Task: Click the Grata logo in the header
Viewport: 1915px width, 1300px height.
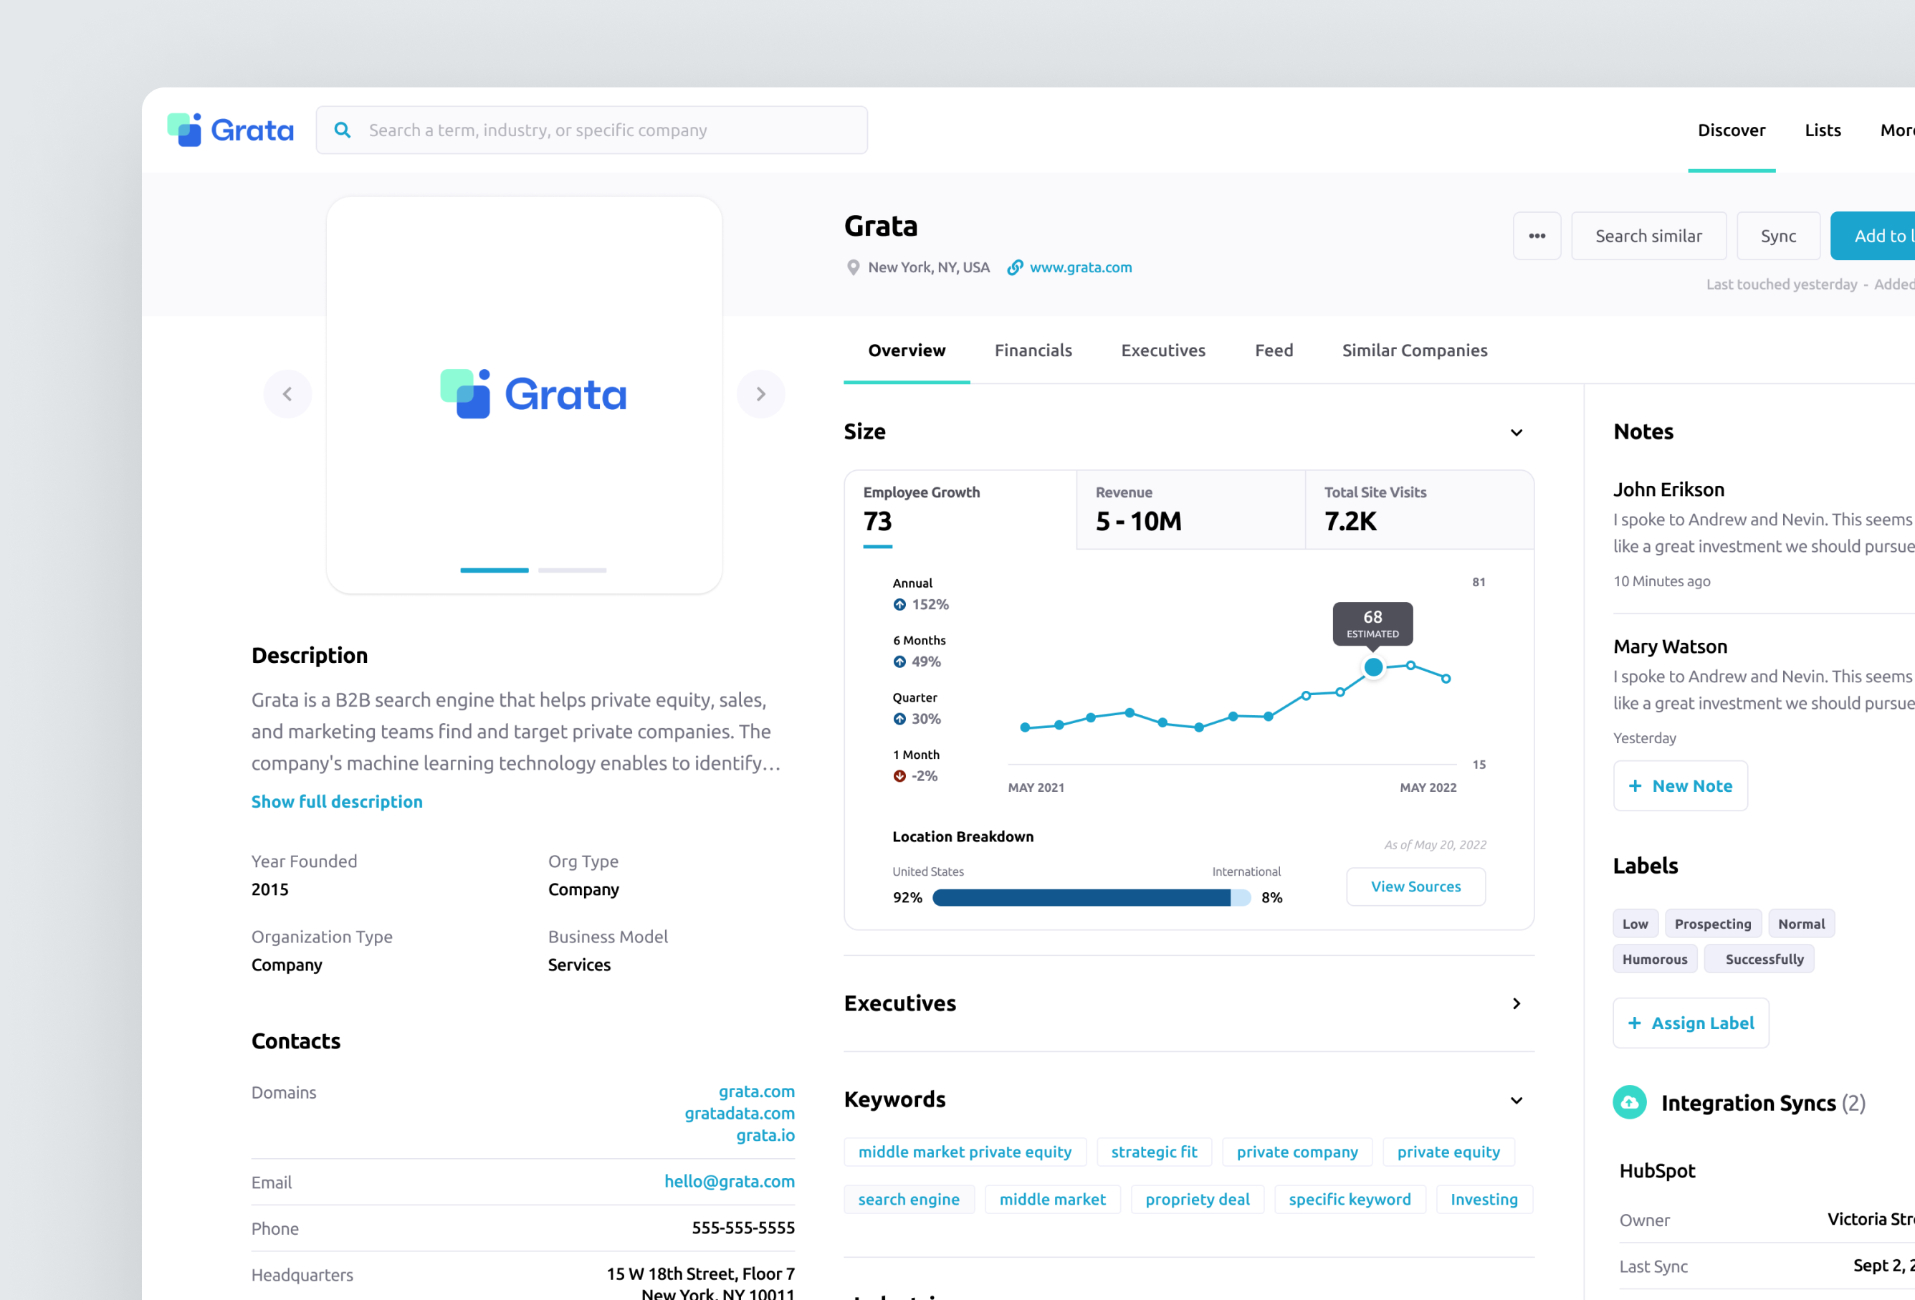Action: click(x=230, y=130)
